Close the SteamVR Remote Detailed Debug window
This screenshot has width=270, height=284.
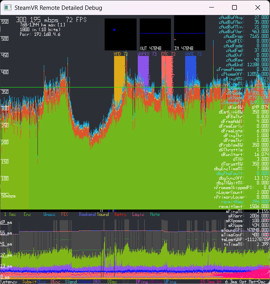click(x=257, y=7)
